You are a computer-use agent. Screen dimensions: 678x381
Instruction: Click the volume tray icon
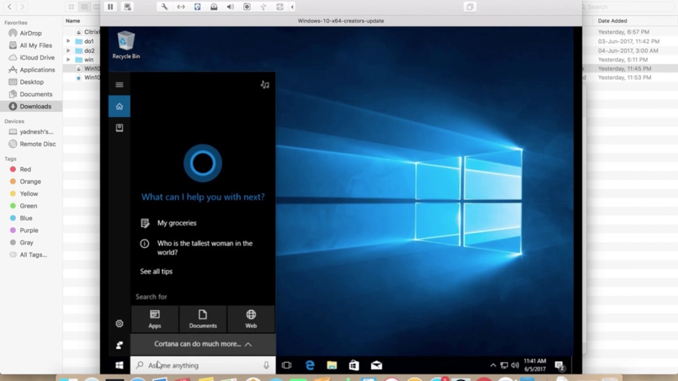pyautogui.click(x=515, y=365)
